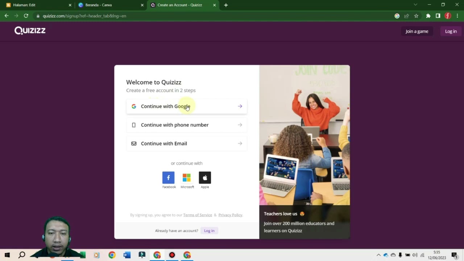
Task: Click Continue with Google
Action: click(187, 106)
